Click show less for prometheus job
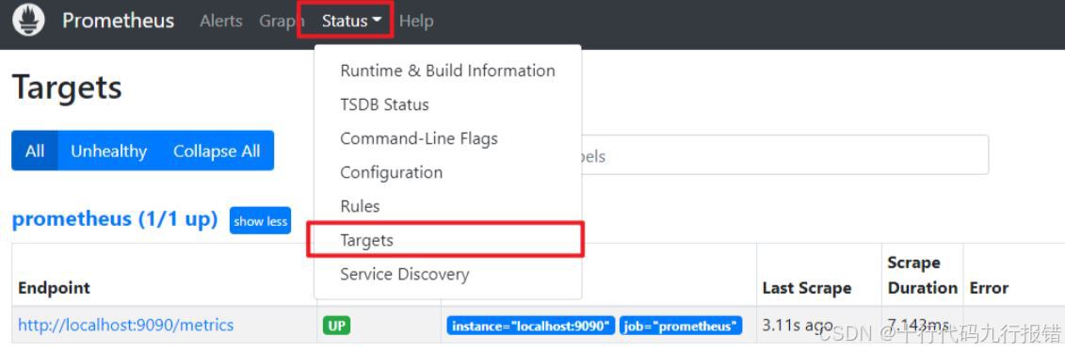 coord(260,221)
